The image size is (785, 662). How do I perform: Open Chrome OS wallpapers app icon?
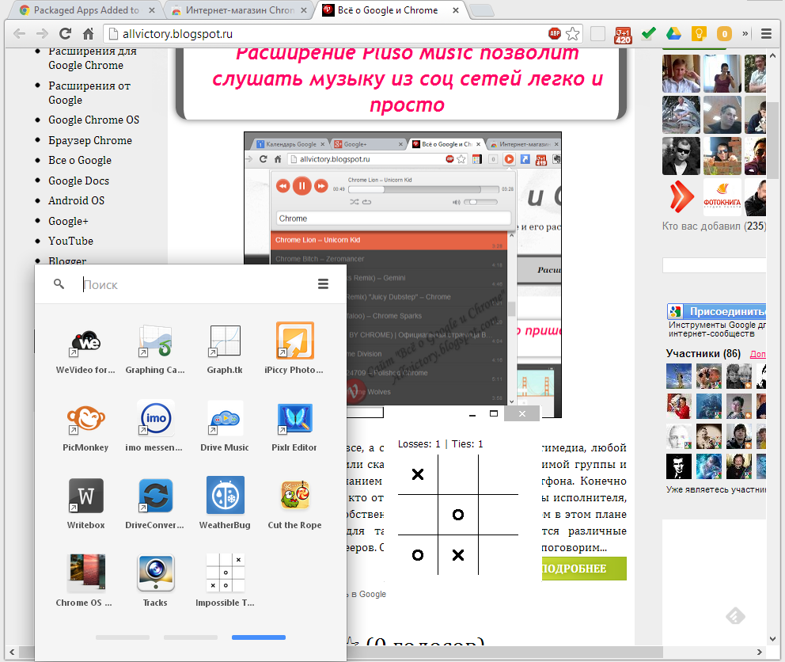[85, 573]
